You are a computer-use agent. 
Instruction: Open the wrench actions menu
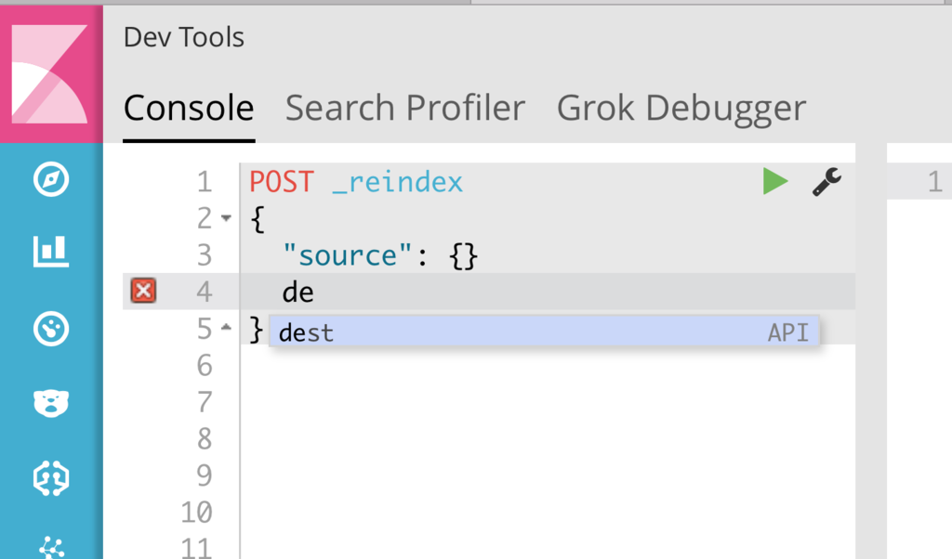826,182
